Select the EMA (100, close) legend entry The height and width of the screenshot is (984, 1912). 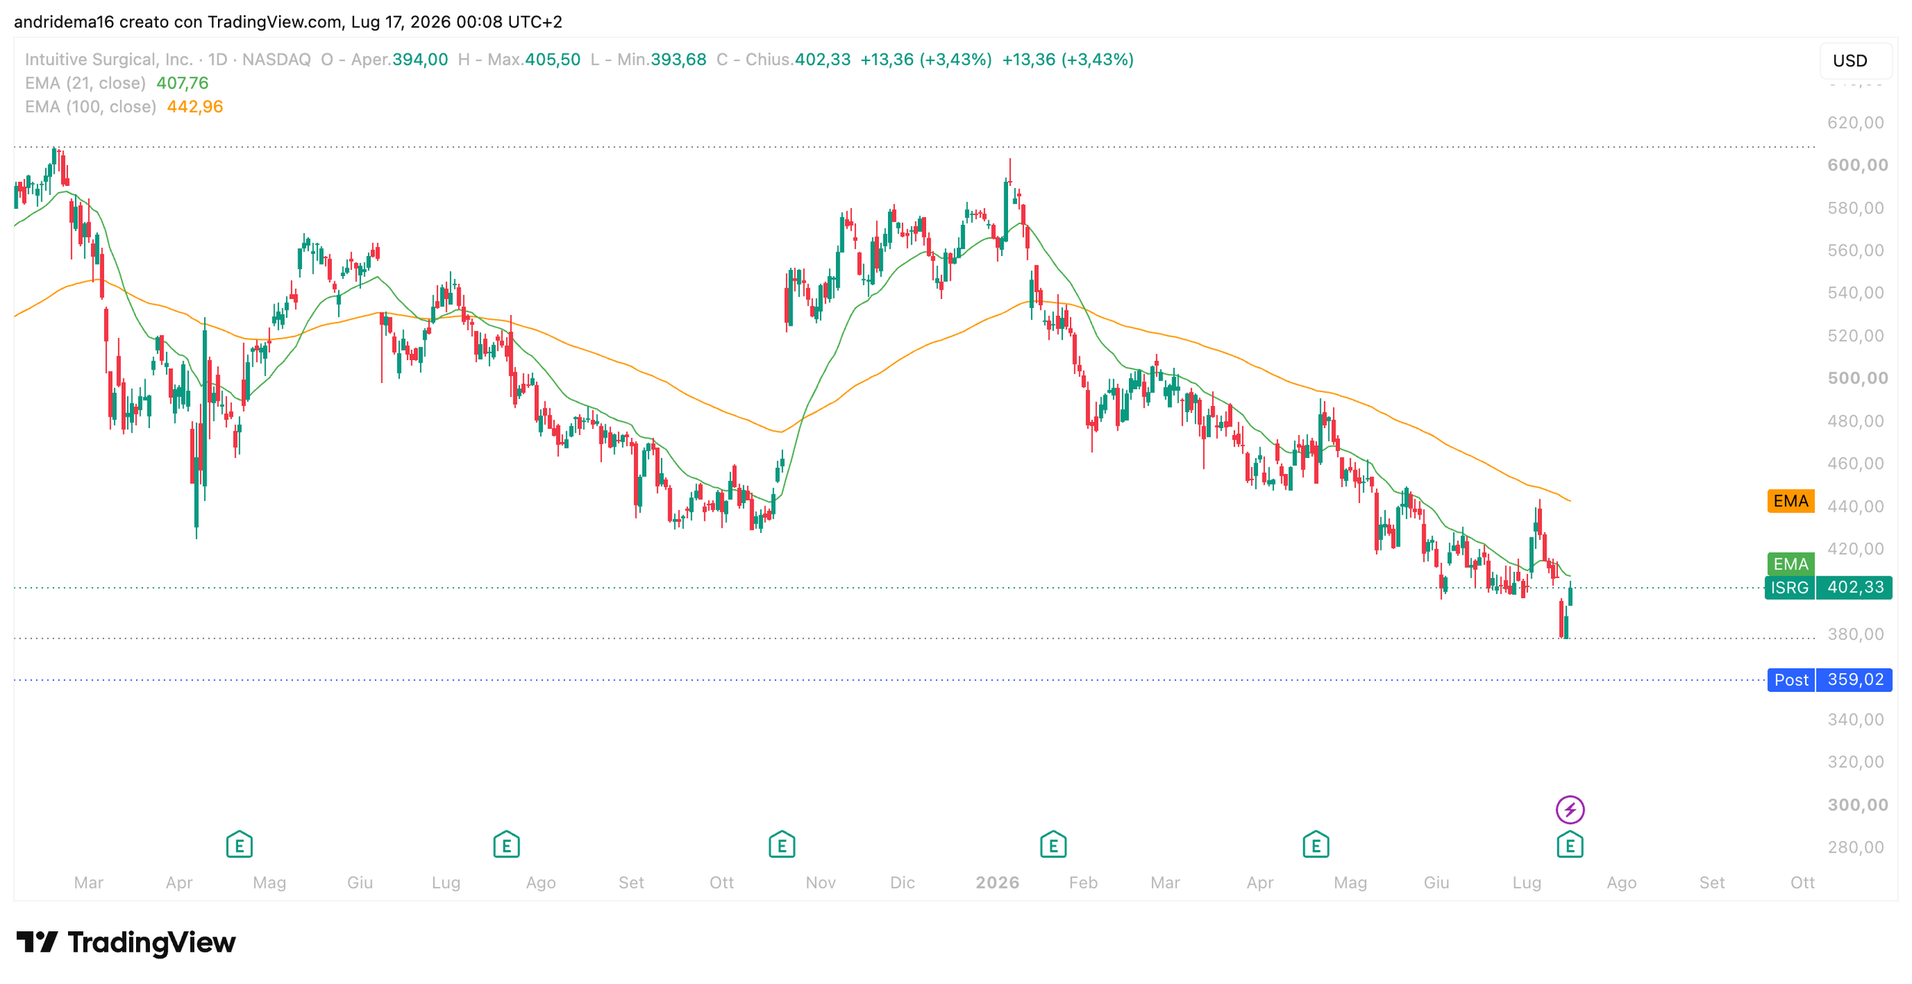pyautogui.click(x=90, y=106)
